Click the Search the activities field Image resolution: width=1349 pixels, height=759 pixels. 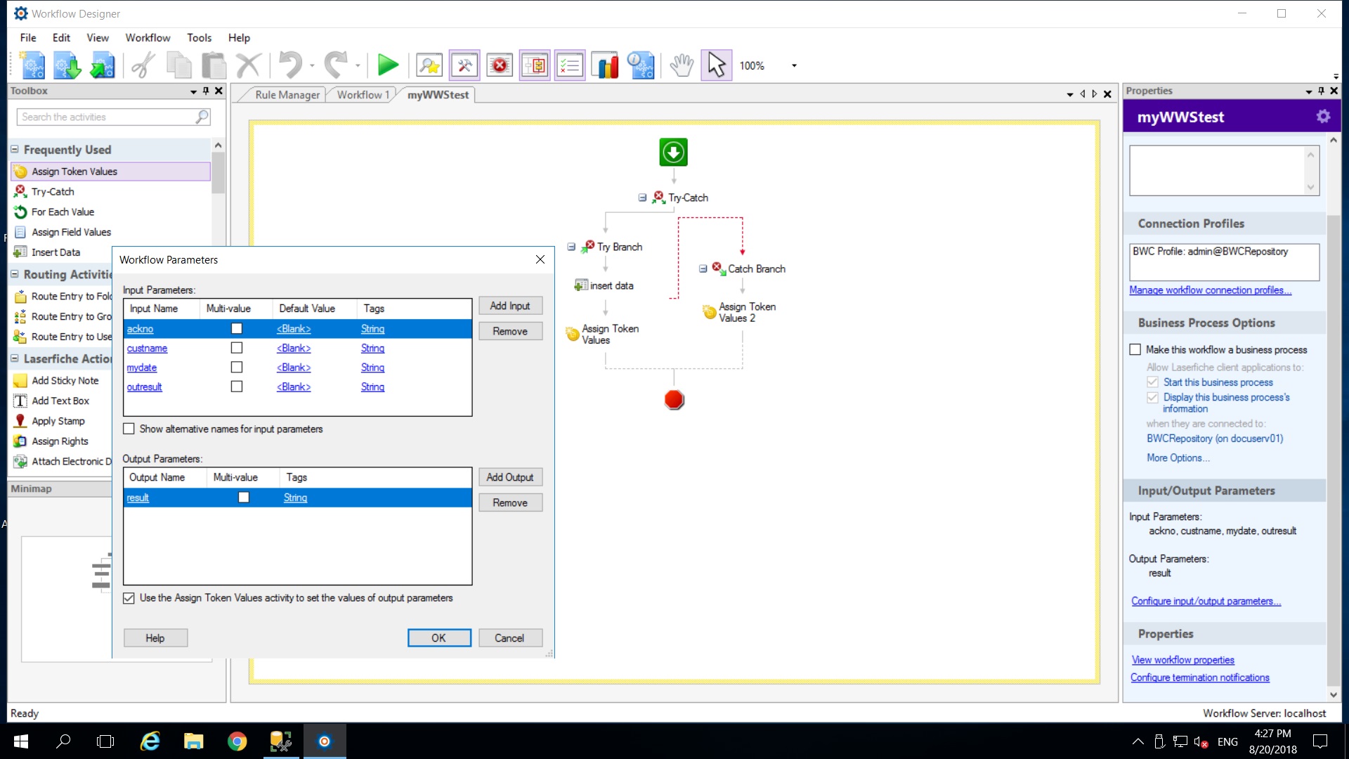[x=105, y=117]
